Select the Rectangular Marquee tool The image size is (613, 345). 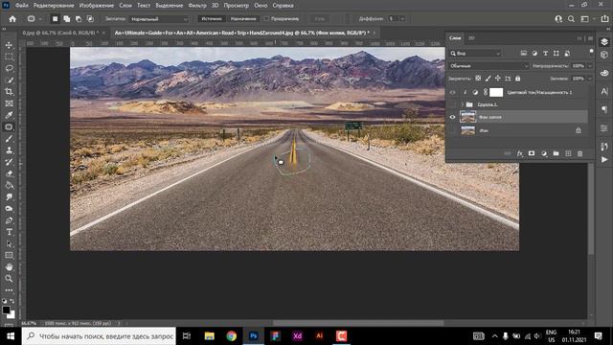(9, 57)
